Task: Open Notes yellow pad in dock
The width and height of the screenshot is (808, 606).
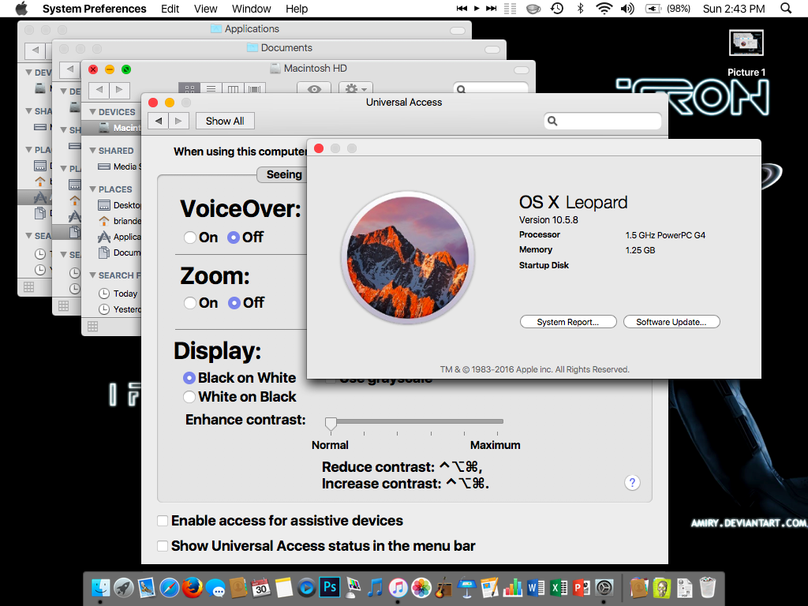Action: pos(284,587)
